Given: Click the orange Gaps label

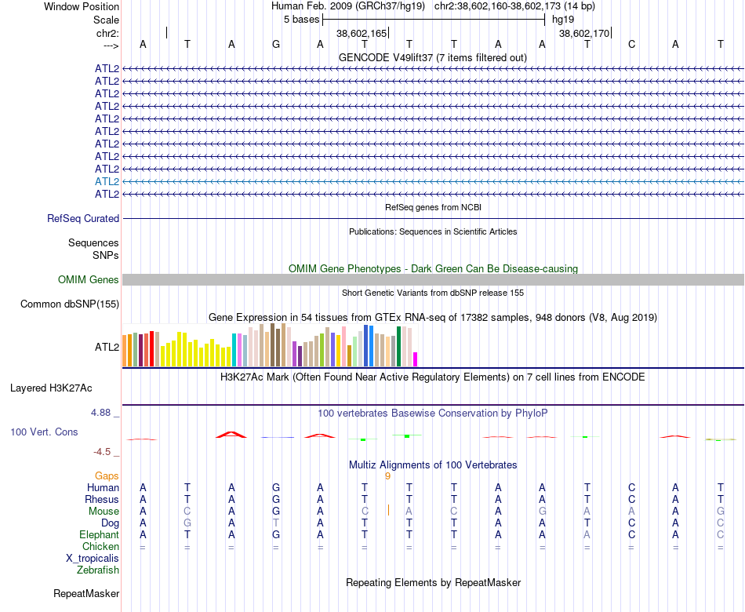Looking at the screenshot, I should click(x=107, y=476).
